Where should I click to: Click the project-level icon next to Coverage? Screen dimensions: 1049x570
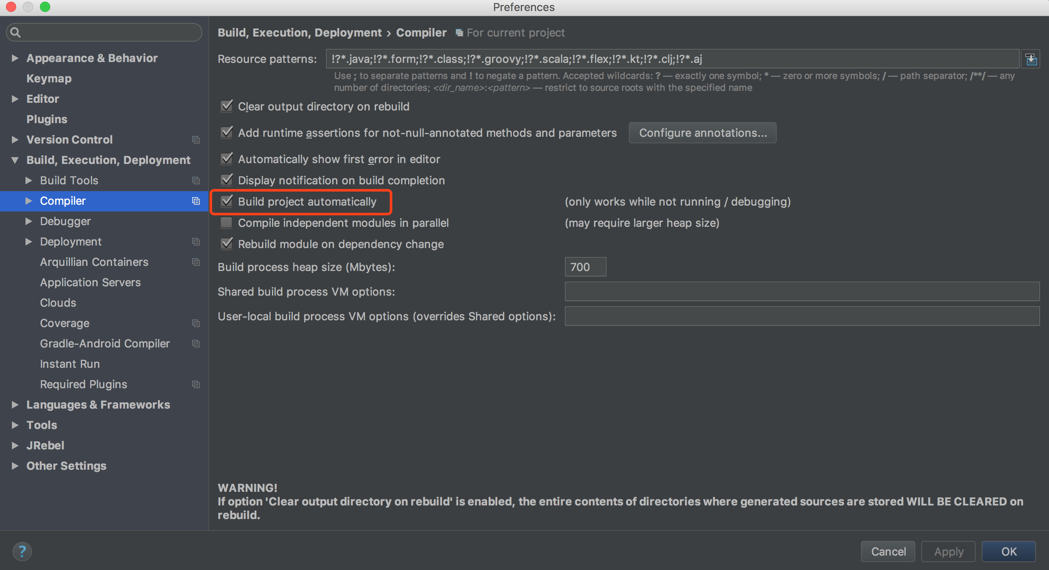[x=196, y=323]
